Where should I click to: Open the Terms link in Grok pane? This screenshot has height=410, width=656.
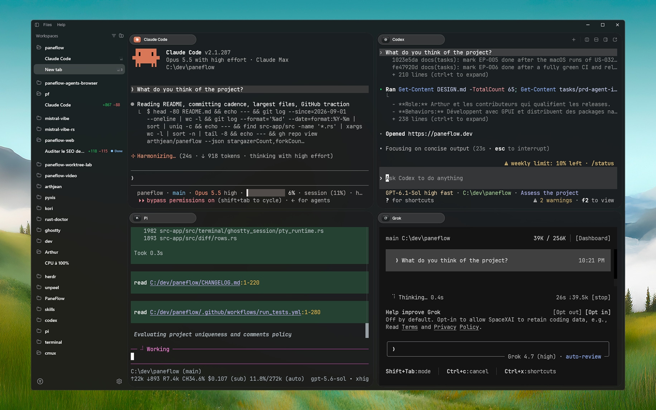pyautogui.click(x=410, y=327)
